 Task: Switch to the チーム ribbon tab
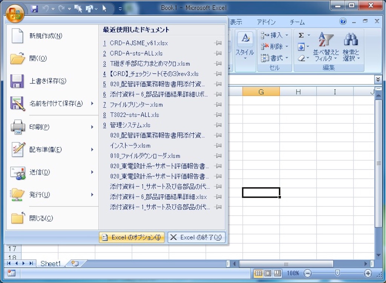pos(297,22)
